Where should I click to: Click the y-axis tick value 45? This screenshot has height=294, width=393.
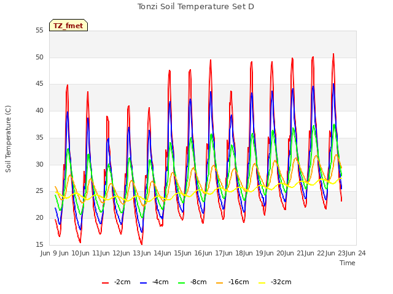[39, 84]
